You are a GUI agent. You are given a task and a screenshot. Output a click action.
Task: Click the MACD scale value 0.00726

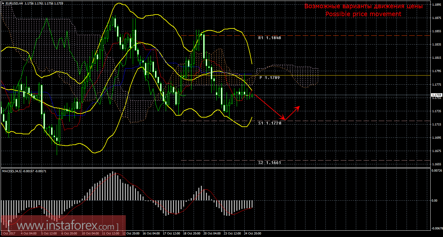(x=436, y=171)
